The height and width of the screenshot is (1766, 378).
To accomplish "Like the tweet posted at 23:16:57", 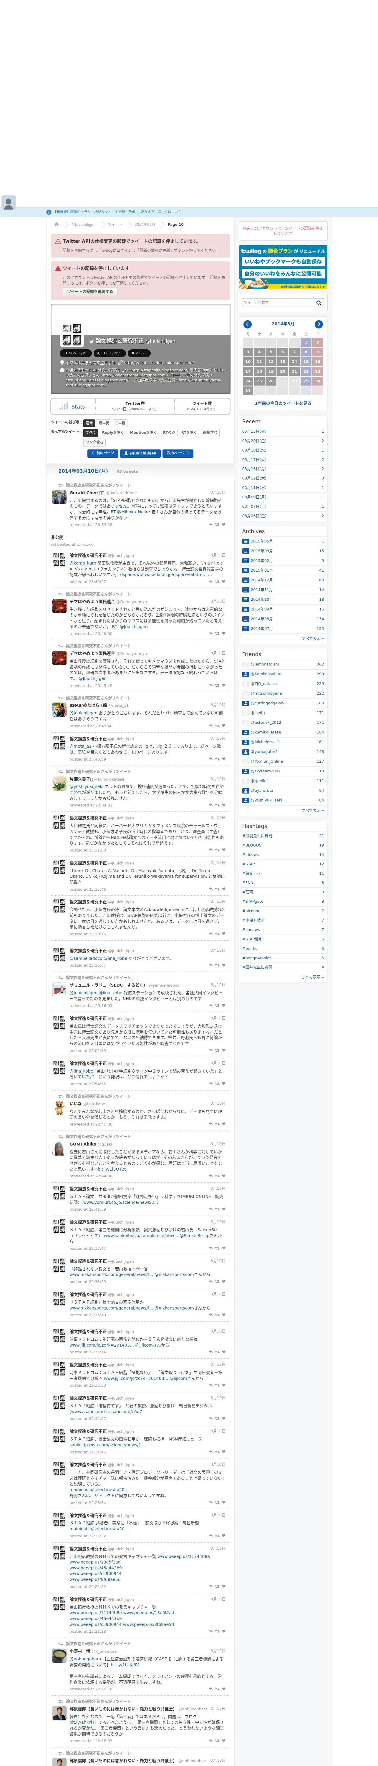I will click(x=224, y=965).
